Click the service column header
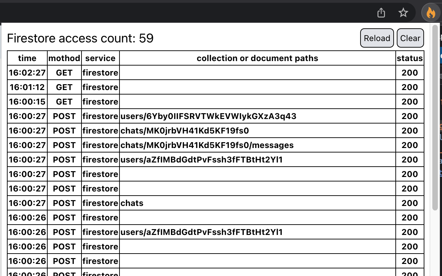 point(100,58)
